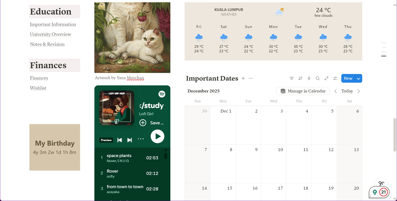Select the calendar cell for December 17
The height and width of the screenshot is (201, 397).
click(x=273, y=192)
